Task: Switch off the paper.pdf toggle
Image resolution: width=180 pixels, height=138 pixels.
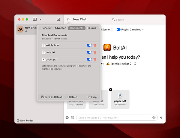Action: pos(89,59)
